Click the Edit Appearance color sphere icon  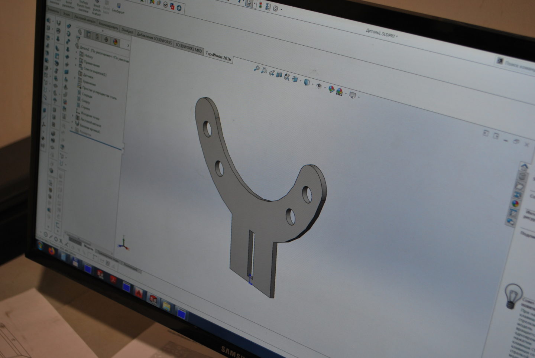pyautogui.click(x=331, y=89)
